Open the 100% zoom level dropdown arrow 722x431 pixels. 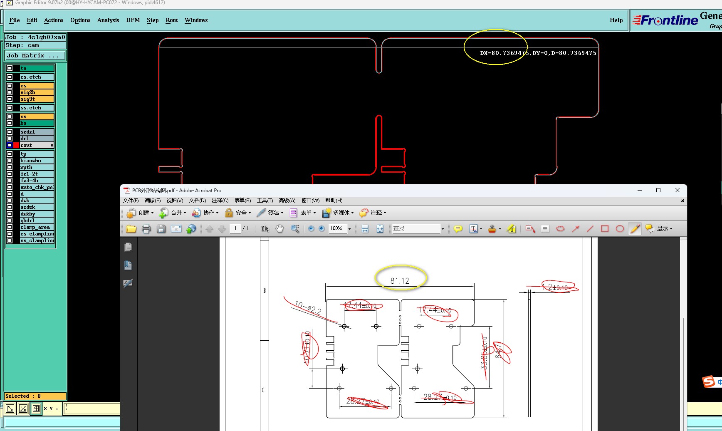tap(349, 229)
